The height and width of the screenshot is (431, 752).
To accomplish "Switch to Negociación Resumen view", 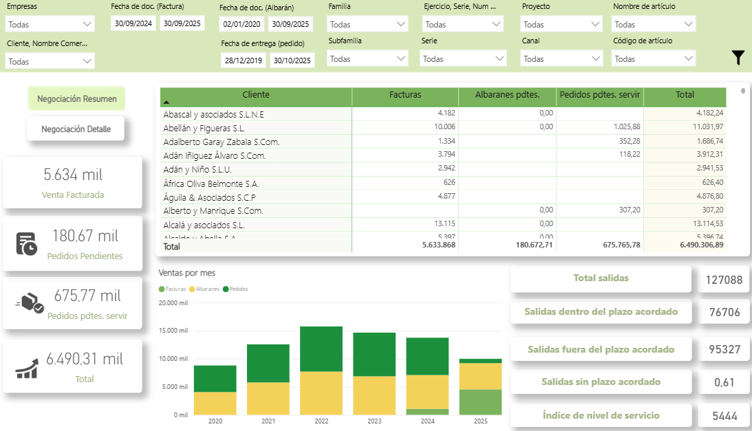I will point(76,99).
